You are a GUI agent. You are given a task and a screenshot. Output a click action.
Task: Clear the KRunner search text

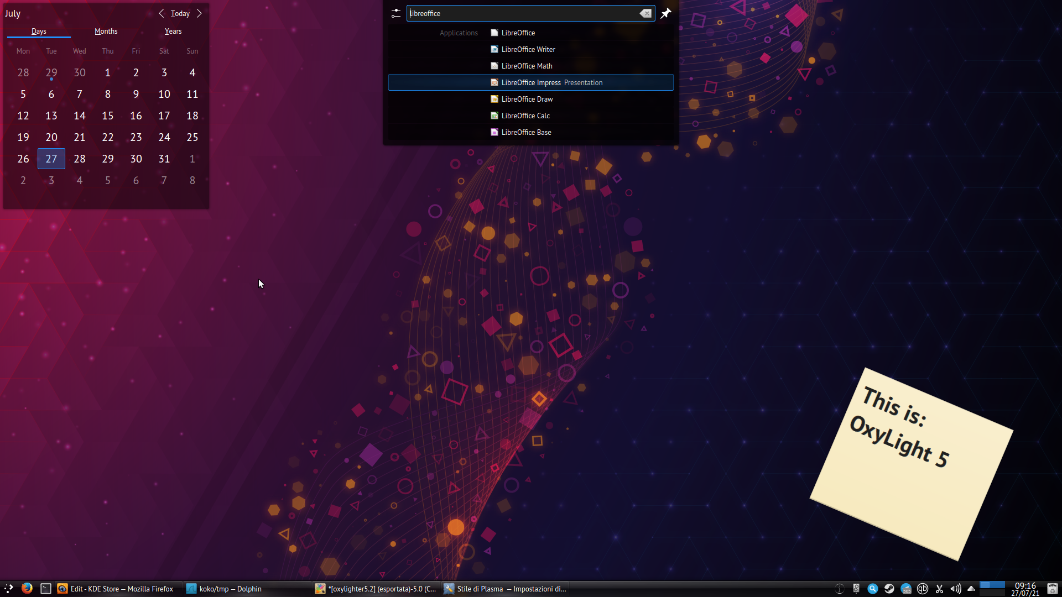[x=645, y=13]
